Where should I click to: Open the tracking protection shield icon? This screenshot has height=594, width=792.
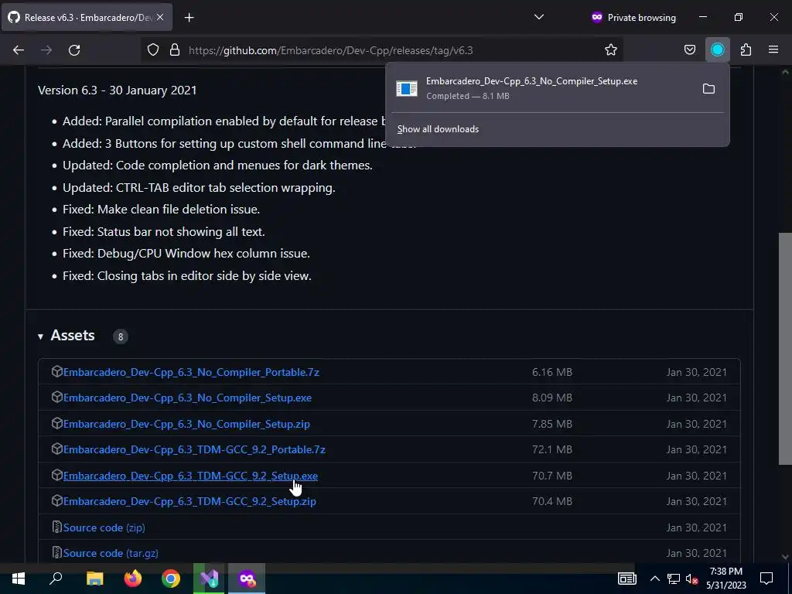(153, 50)
